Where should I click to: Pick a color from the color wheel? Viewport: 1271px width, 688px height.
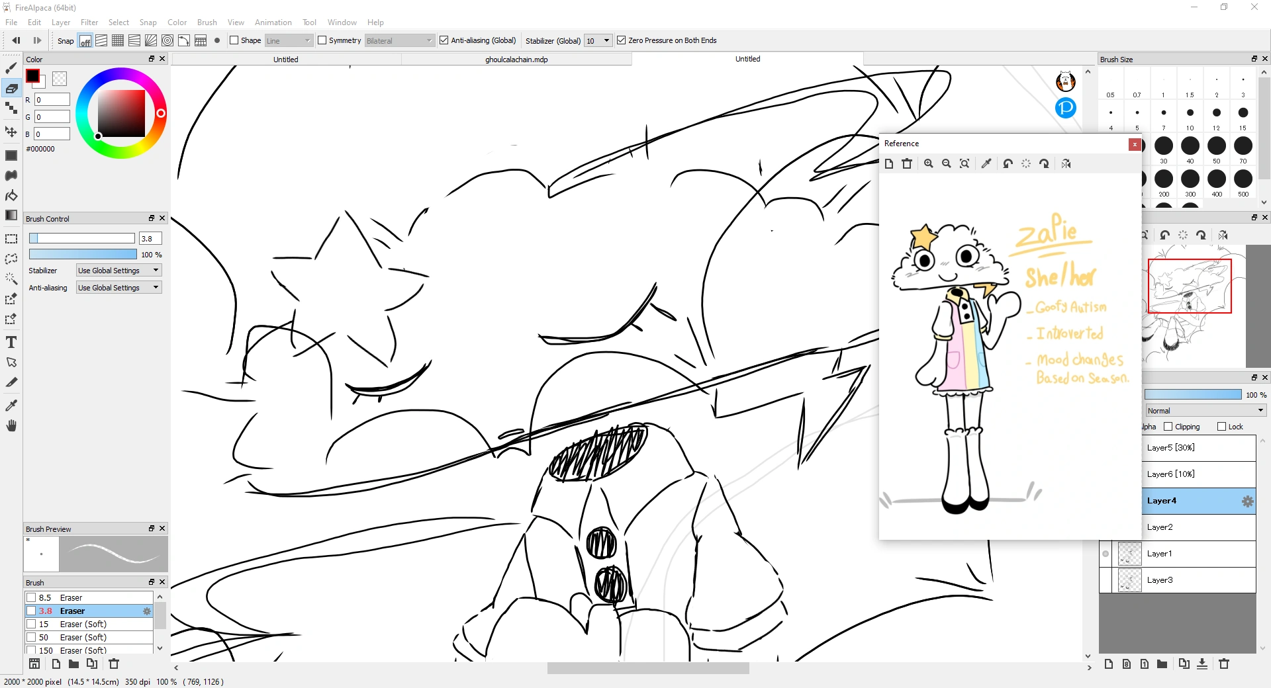121,112
